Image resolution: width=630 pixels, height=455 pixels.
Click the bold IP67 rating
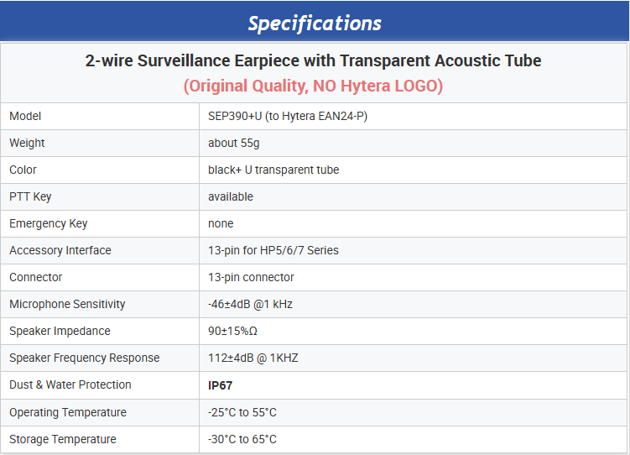coord(221,385)
